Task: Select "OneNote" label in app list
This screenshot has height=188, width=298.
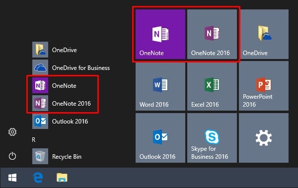Action: (64, 86)
